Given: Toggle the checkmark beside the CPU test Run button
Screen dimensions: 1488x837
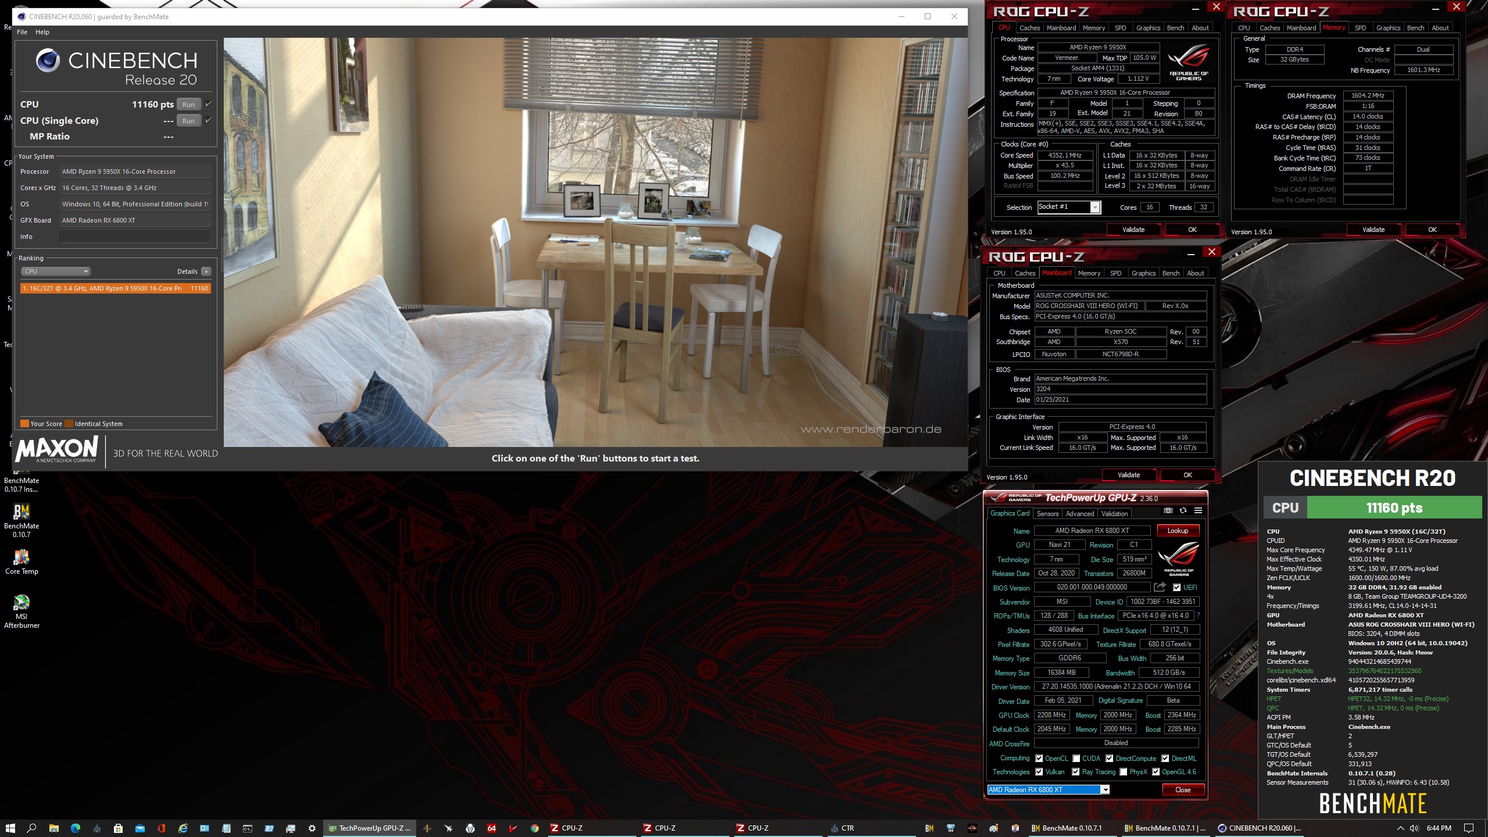Looking at the screenshot, I should [208, 104].
